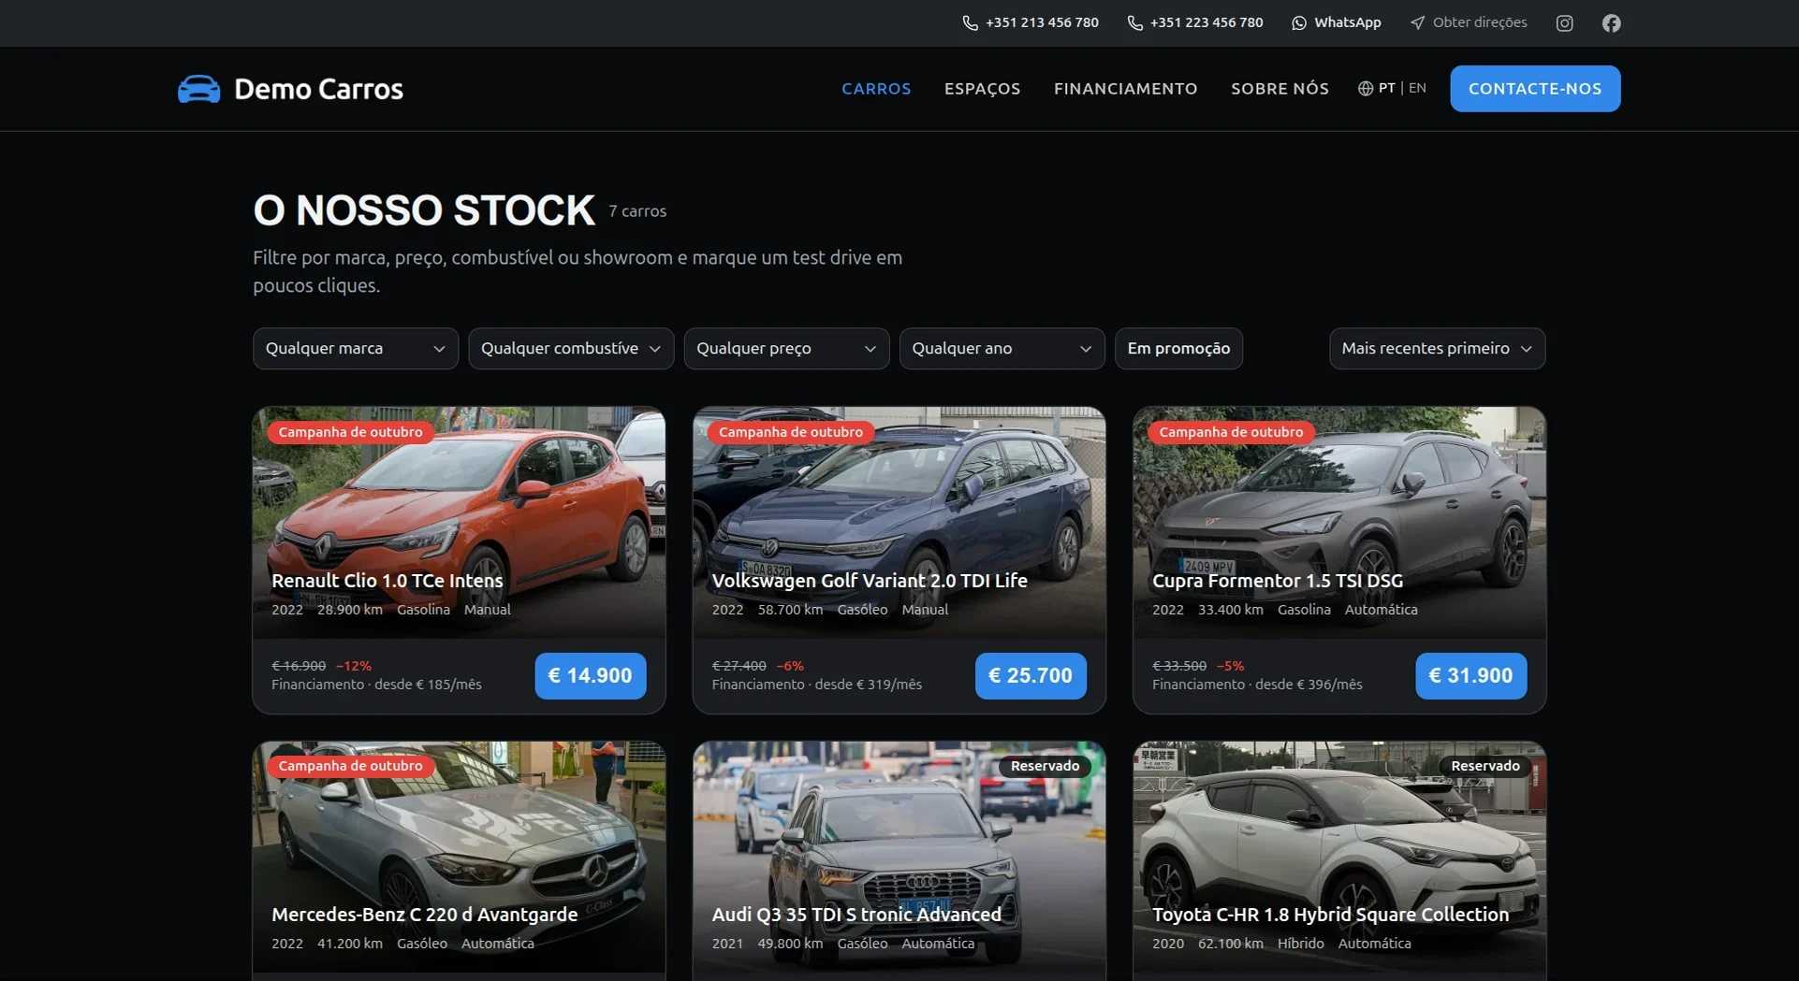Switch the language to EN
1799x981 pixels.
coord(1417,88)
